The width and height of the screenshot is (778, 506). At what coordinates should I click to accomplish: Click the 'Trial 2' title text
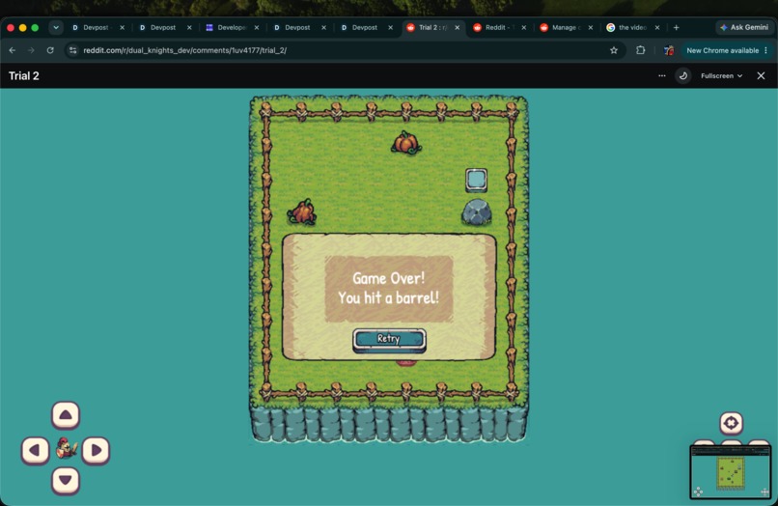point(24,76)
